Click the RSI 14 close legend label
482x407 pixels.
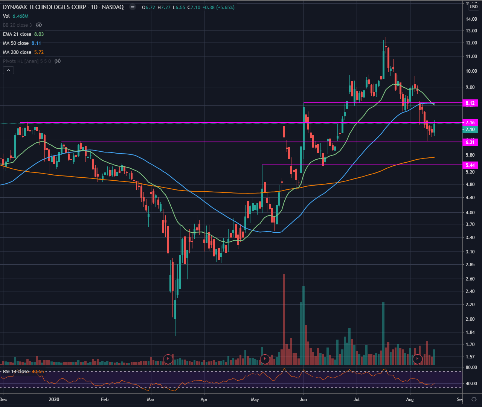16,372
